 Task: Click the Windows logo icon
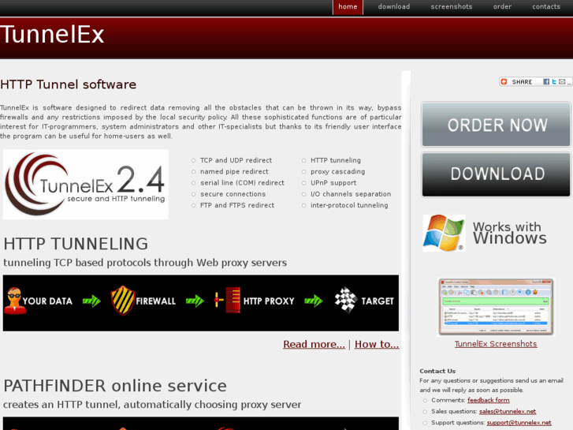444,233
